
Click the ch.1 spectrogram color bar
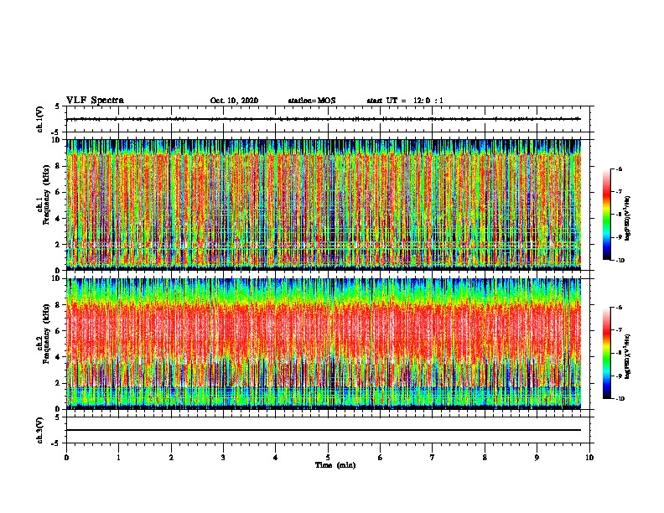[607, 215]
